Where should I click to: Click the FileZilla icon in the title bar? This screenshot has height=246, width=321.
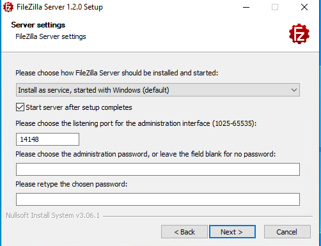pyautogui.click(x=8, y=7)
